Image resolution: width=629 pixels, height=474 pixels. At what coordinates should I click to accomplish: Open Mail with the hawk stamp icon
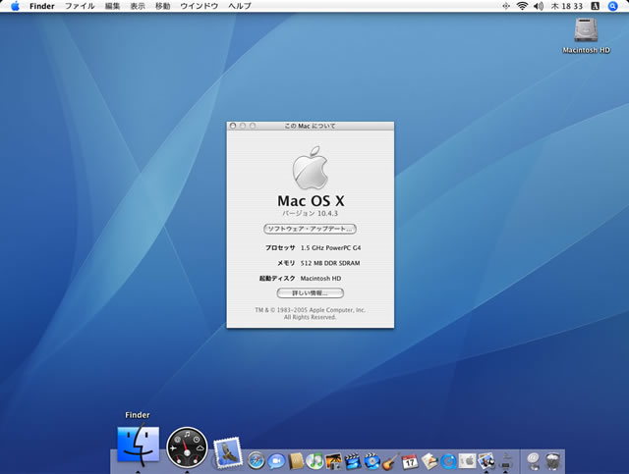[x=228, y=452]
